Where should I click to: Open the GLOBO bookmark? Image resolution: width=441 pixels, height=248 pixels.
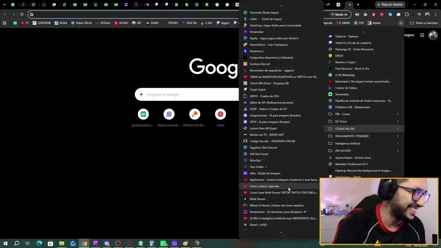point(121,23)
